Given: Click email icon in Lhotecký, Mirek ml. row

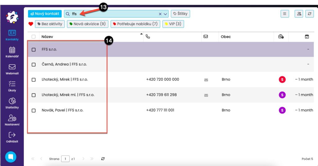Looking at the screenshot, I should coord(206,95).
